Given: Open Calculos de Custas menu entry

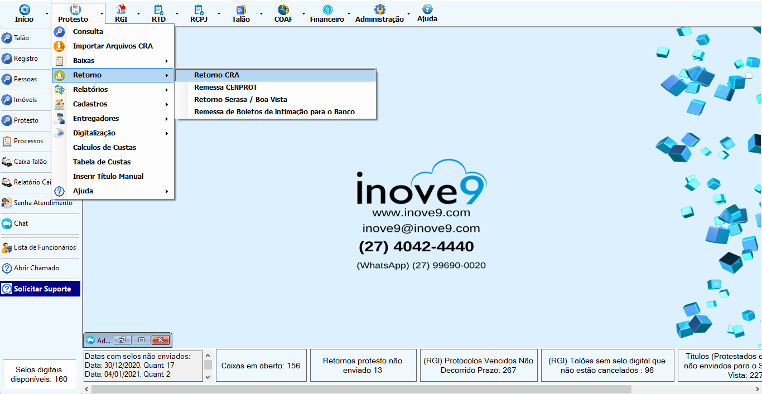Looking at the screenshot, I should (113, 148).
